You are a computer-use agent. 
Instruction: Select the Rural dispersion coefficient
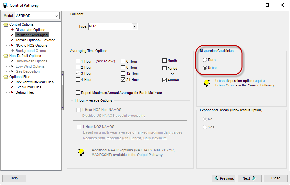coord(205,60)
